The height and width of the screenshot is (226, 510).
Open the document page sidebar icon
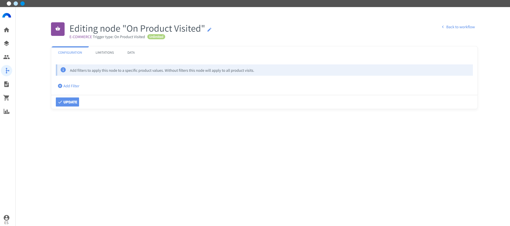pyautogui.click(x=7, y=84)
